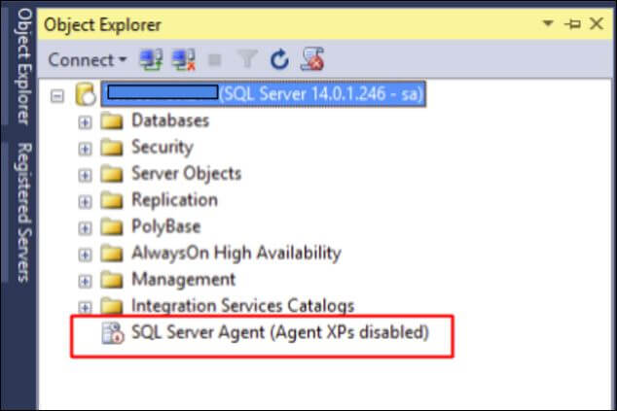Viewport: 617px width, 411px height.
Task: Click the Databases folder icon
Action: pyautogui.click(x=112, y=121)
